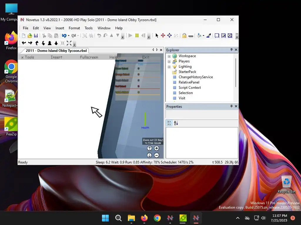This screenshot has height=225, width=301.
Task: Open the Tools menu in the menu bar
Action: pyautogui.click(x=89, y=28)
